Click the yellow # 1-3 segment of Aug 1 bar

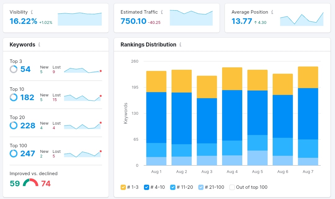click(156, 82)
